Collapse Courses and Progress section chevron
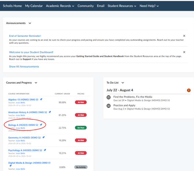 (x=36, y=83)
